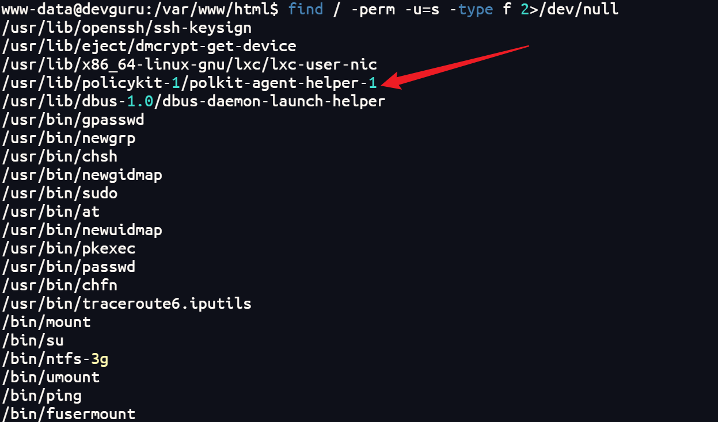Click the /usr/bin/pkexec line
The height and width of the screenshot is (422, 718).
[x=69, y=249]
